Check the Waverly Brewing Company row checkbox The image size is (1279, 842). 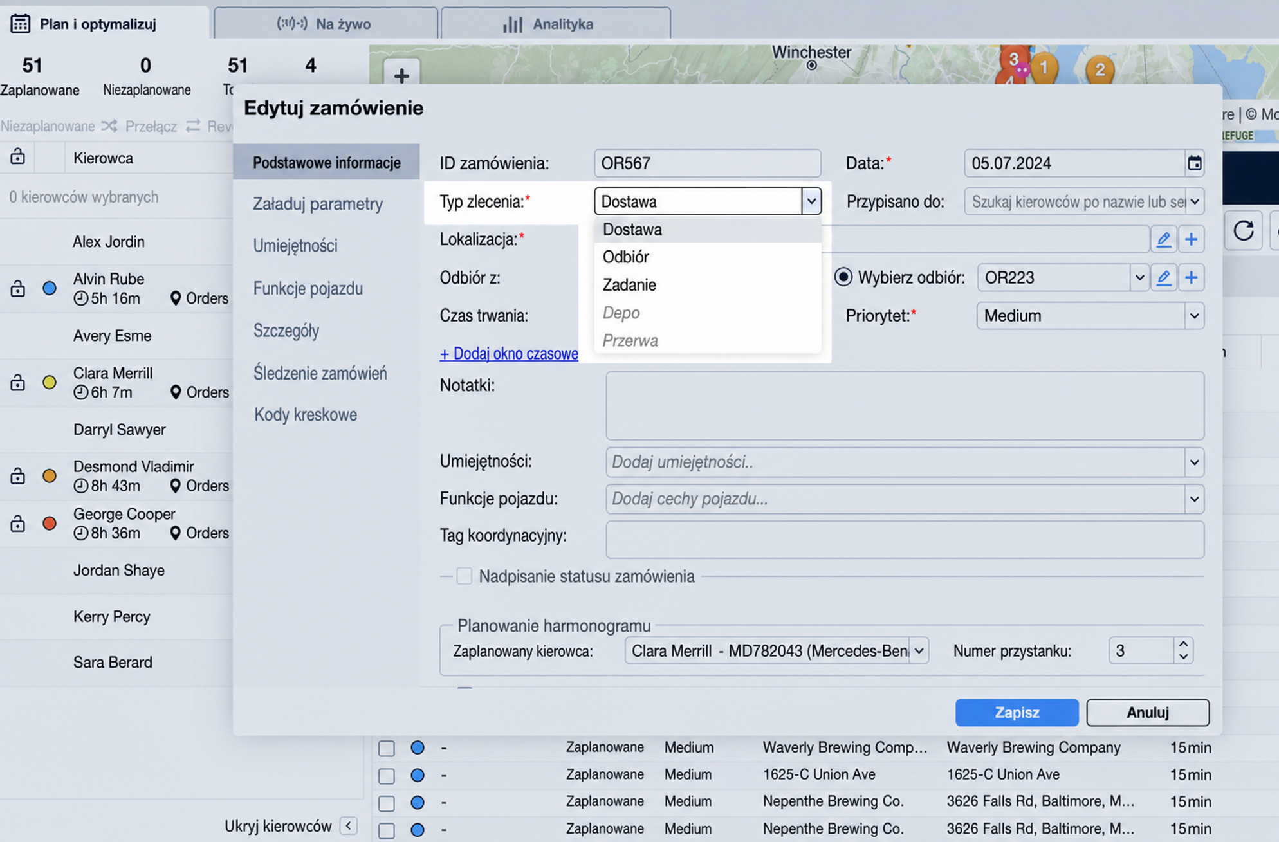[x=386, y=748]
